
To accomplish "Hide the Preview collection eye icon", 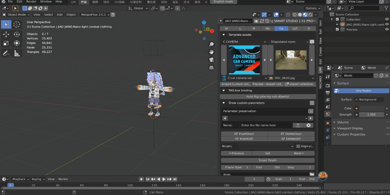I will tap(387, 30).
